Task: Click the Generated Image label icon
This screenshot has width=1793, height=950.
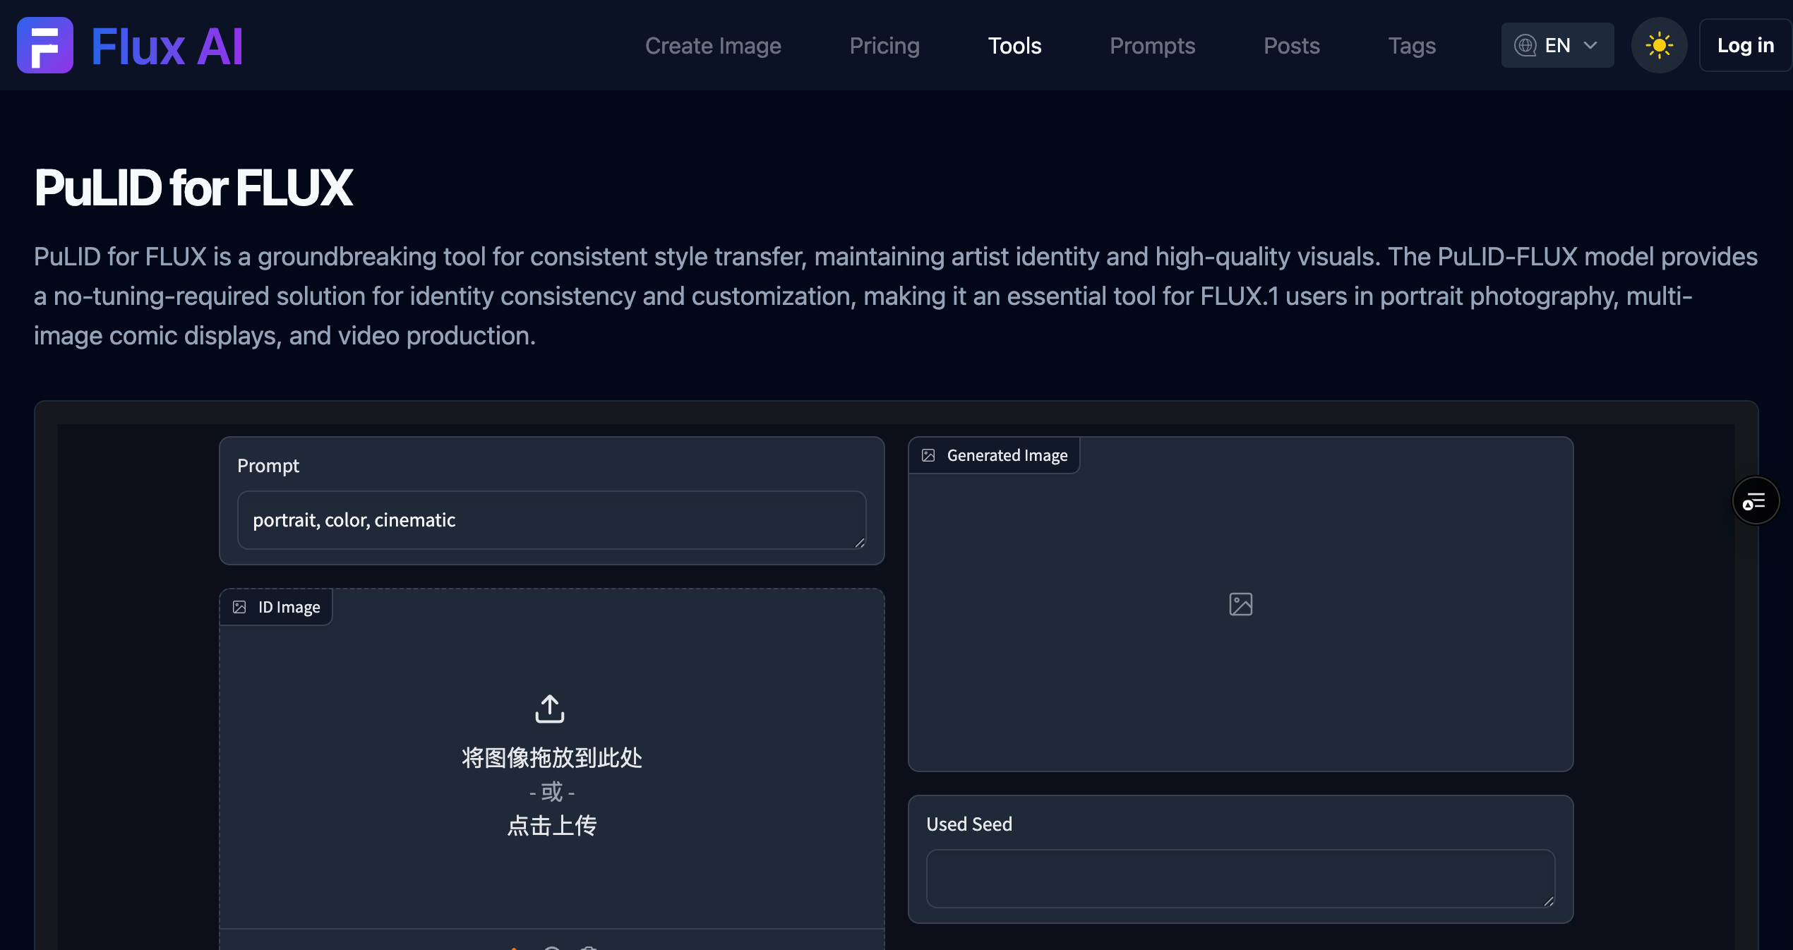Action: 928,456
